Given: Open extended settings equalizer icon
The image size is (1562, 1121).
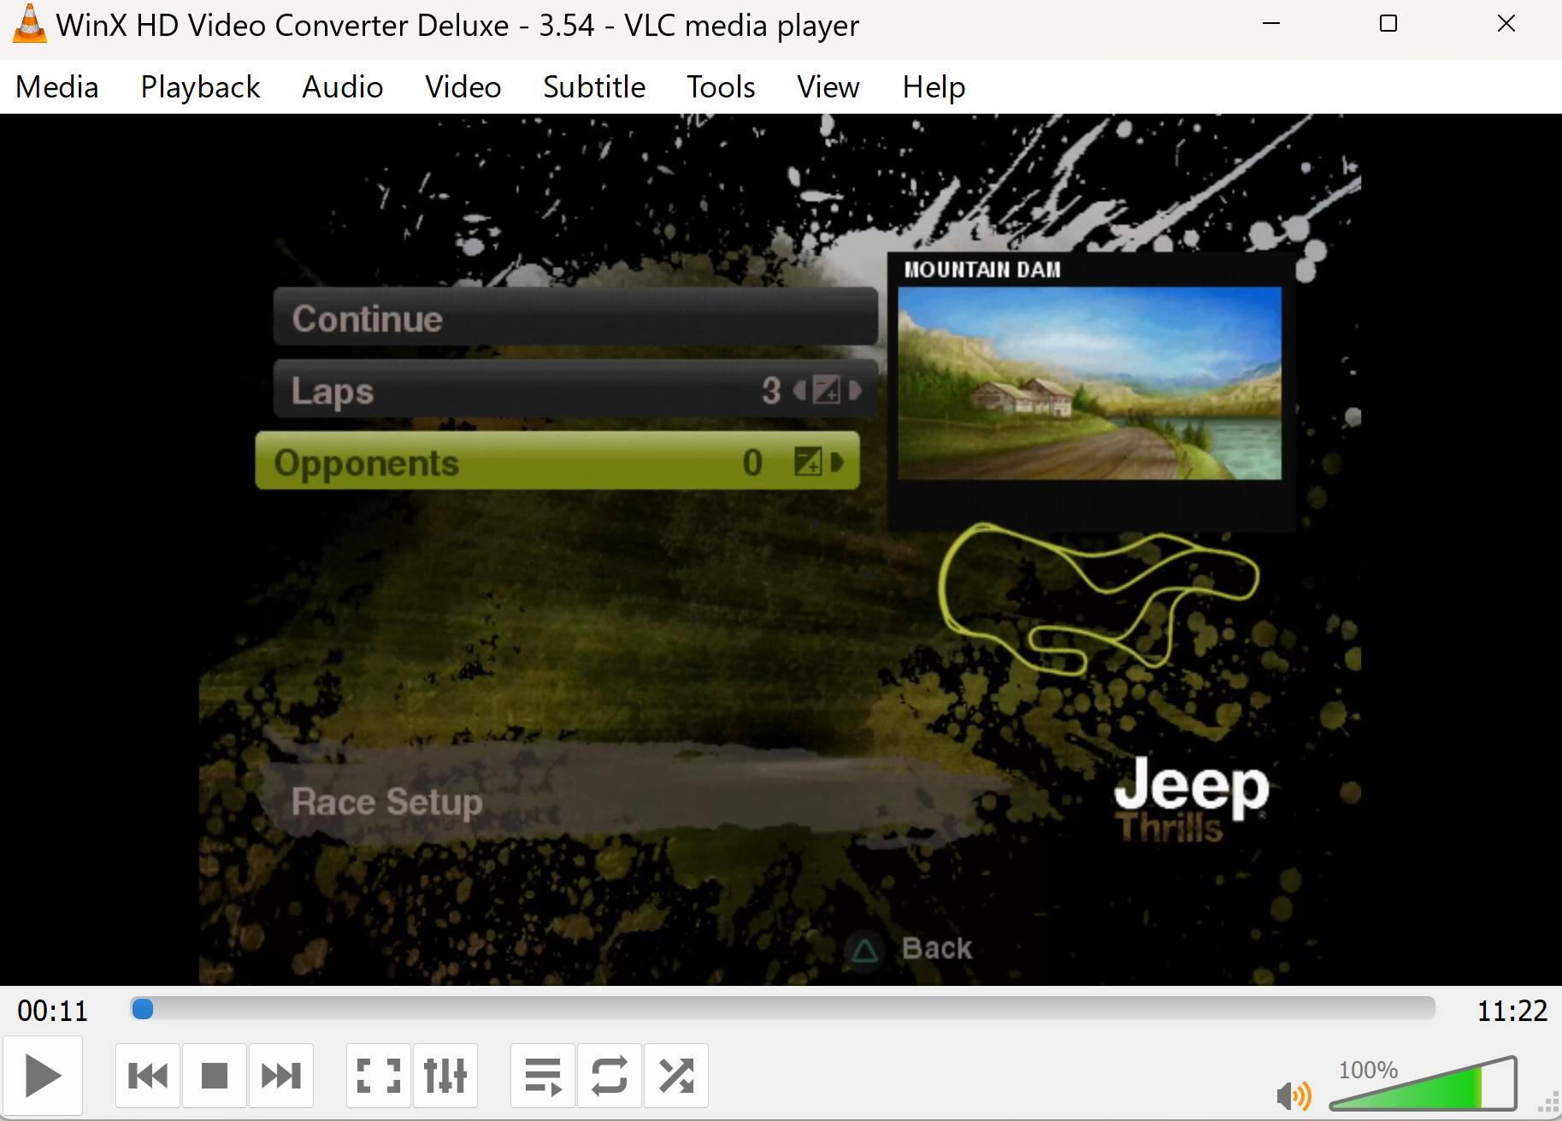Looking at the screenshot, I should coord(445,1076).
